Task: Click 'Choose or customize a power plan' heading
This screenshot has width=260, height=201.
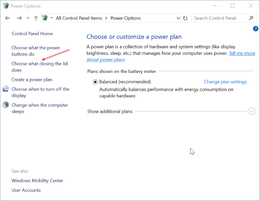Action: [134, 37]
